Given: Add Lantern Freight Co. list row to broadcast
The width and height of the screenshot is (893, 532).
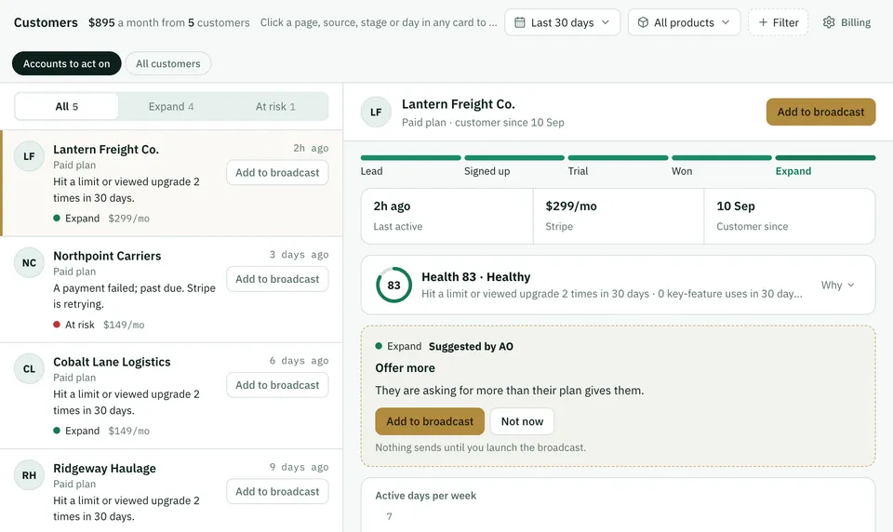Looking at the screenshot, I should pyautogui.click(x=277, y=173).
